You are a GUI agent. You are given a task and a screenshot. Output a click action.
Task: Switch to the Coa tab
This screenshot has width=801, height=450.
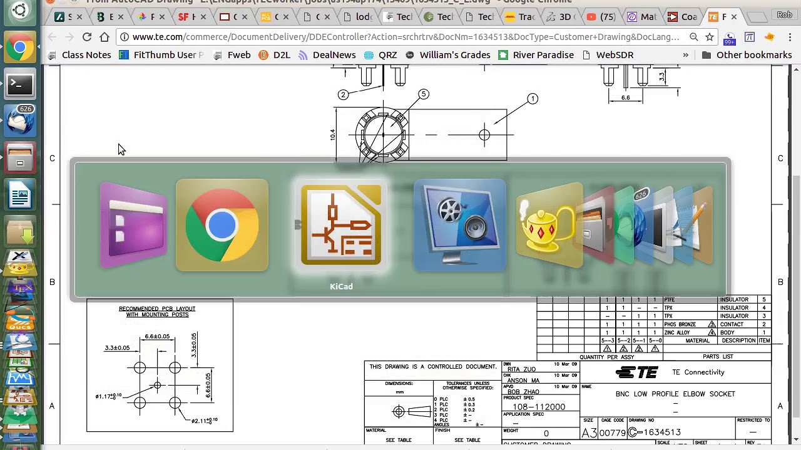682,17
